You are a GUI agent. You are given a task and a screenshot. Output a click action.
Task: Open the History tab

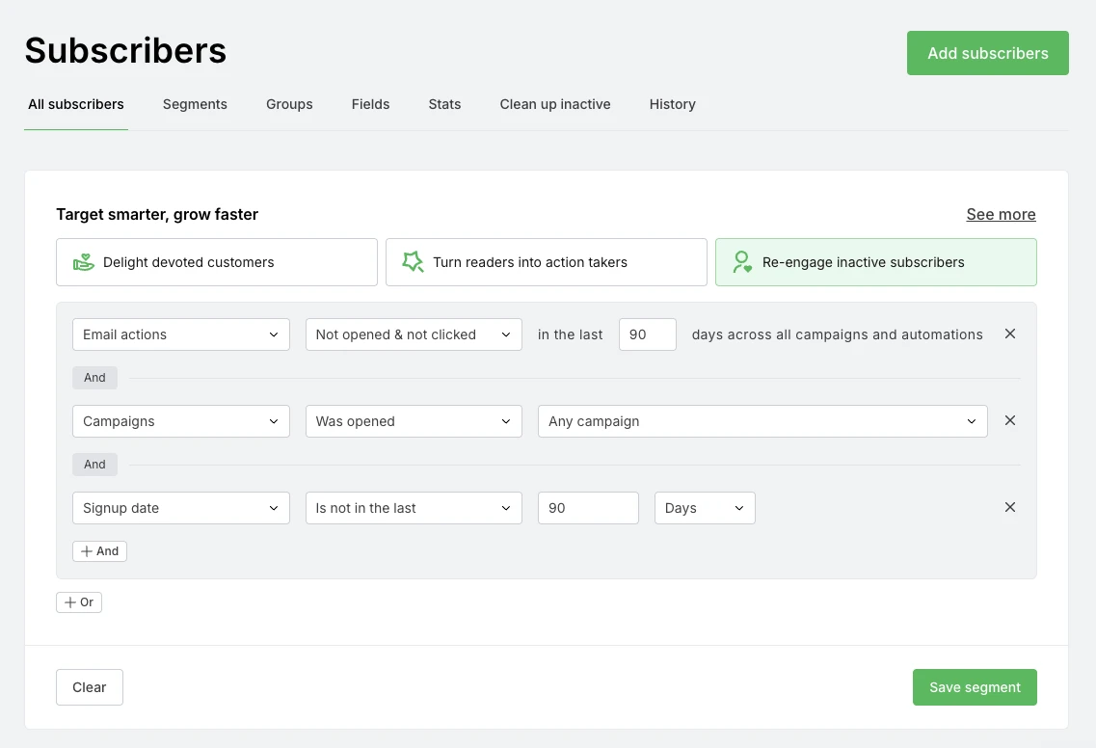(x=673, y=104)
